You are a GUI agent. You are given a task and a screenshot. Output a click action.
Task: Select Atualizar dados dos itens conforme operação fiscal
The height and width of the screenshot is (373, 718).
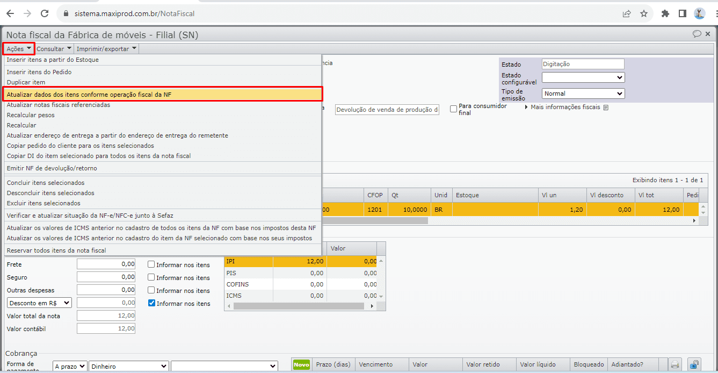162,94
